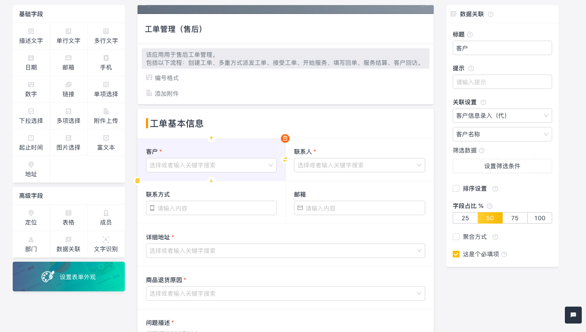Swap 客户 field with 联系人
Viewport: 586px width, 332px height.
pos(285,160)
